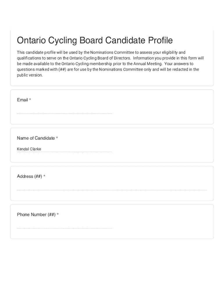The image size is (224, 299).
Task: Click the "Address (##)" question label
Action: pyautogui.click(x=29, y=176)
